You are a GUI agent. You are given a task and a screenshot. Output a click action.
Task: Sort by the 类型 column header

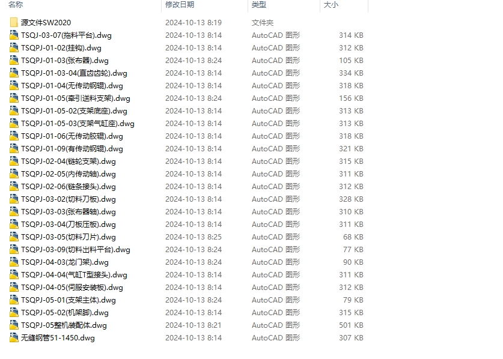(x=259, y=4)
